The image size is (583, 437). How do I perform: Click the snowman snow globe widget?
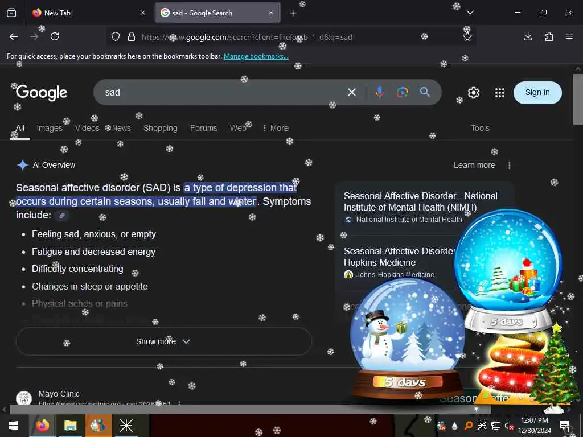tap(407, 338)
